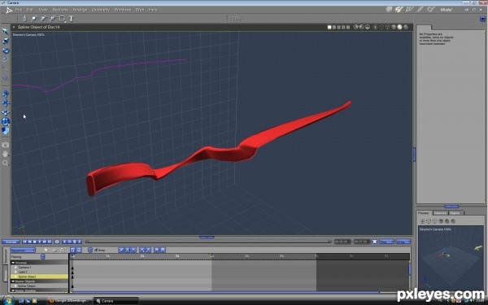
Task: Switch to the Instances tab
Action: point(440,213)
